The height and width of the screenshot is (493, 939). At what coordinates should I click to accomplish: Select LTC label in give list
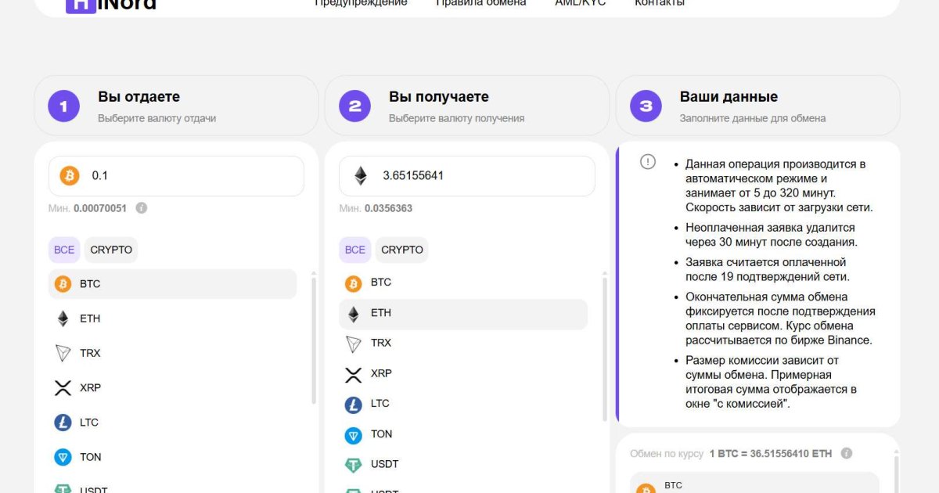[x=89, y=423]
